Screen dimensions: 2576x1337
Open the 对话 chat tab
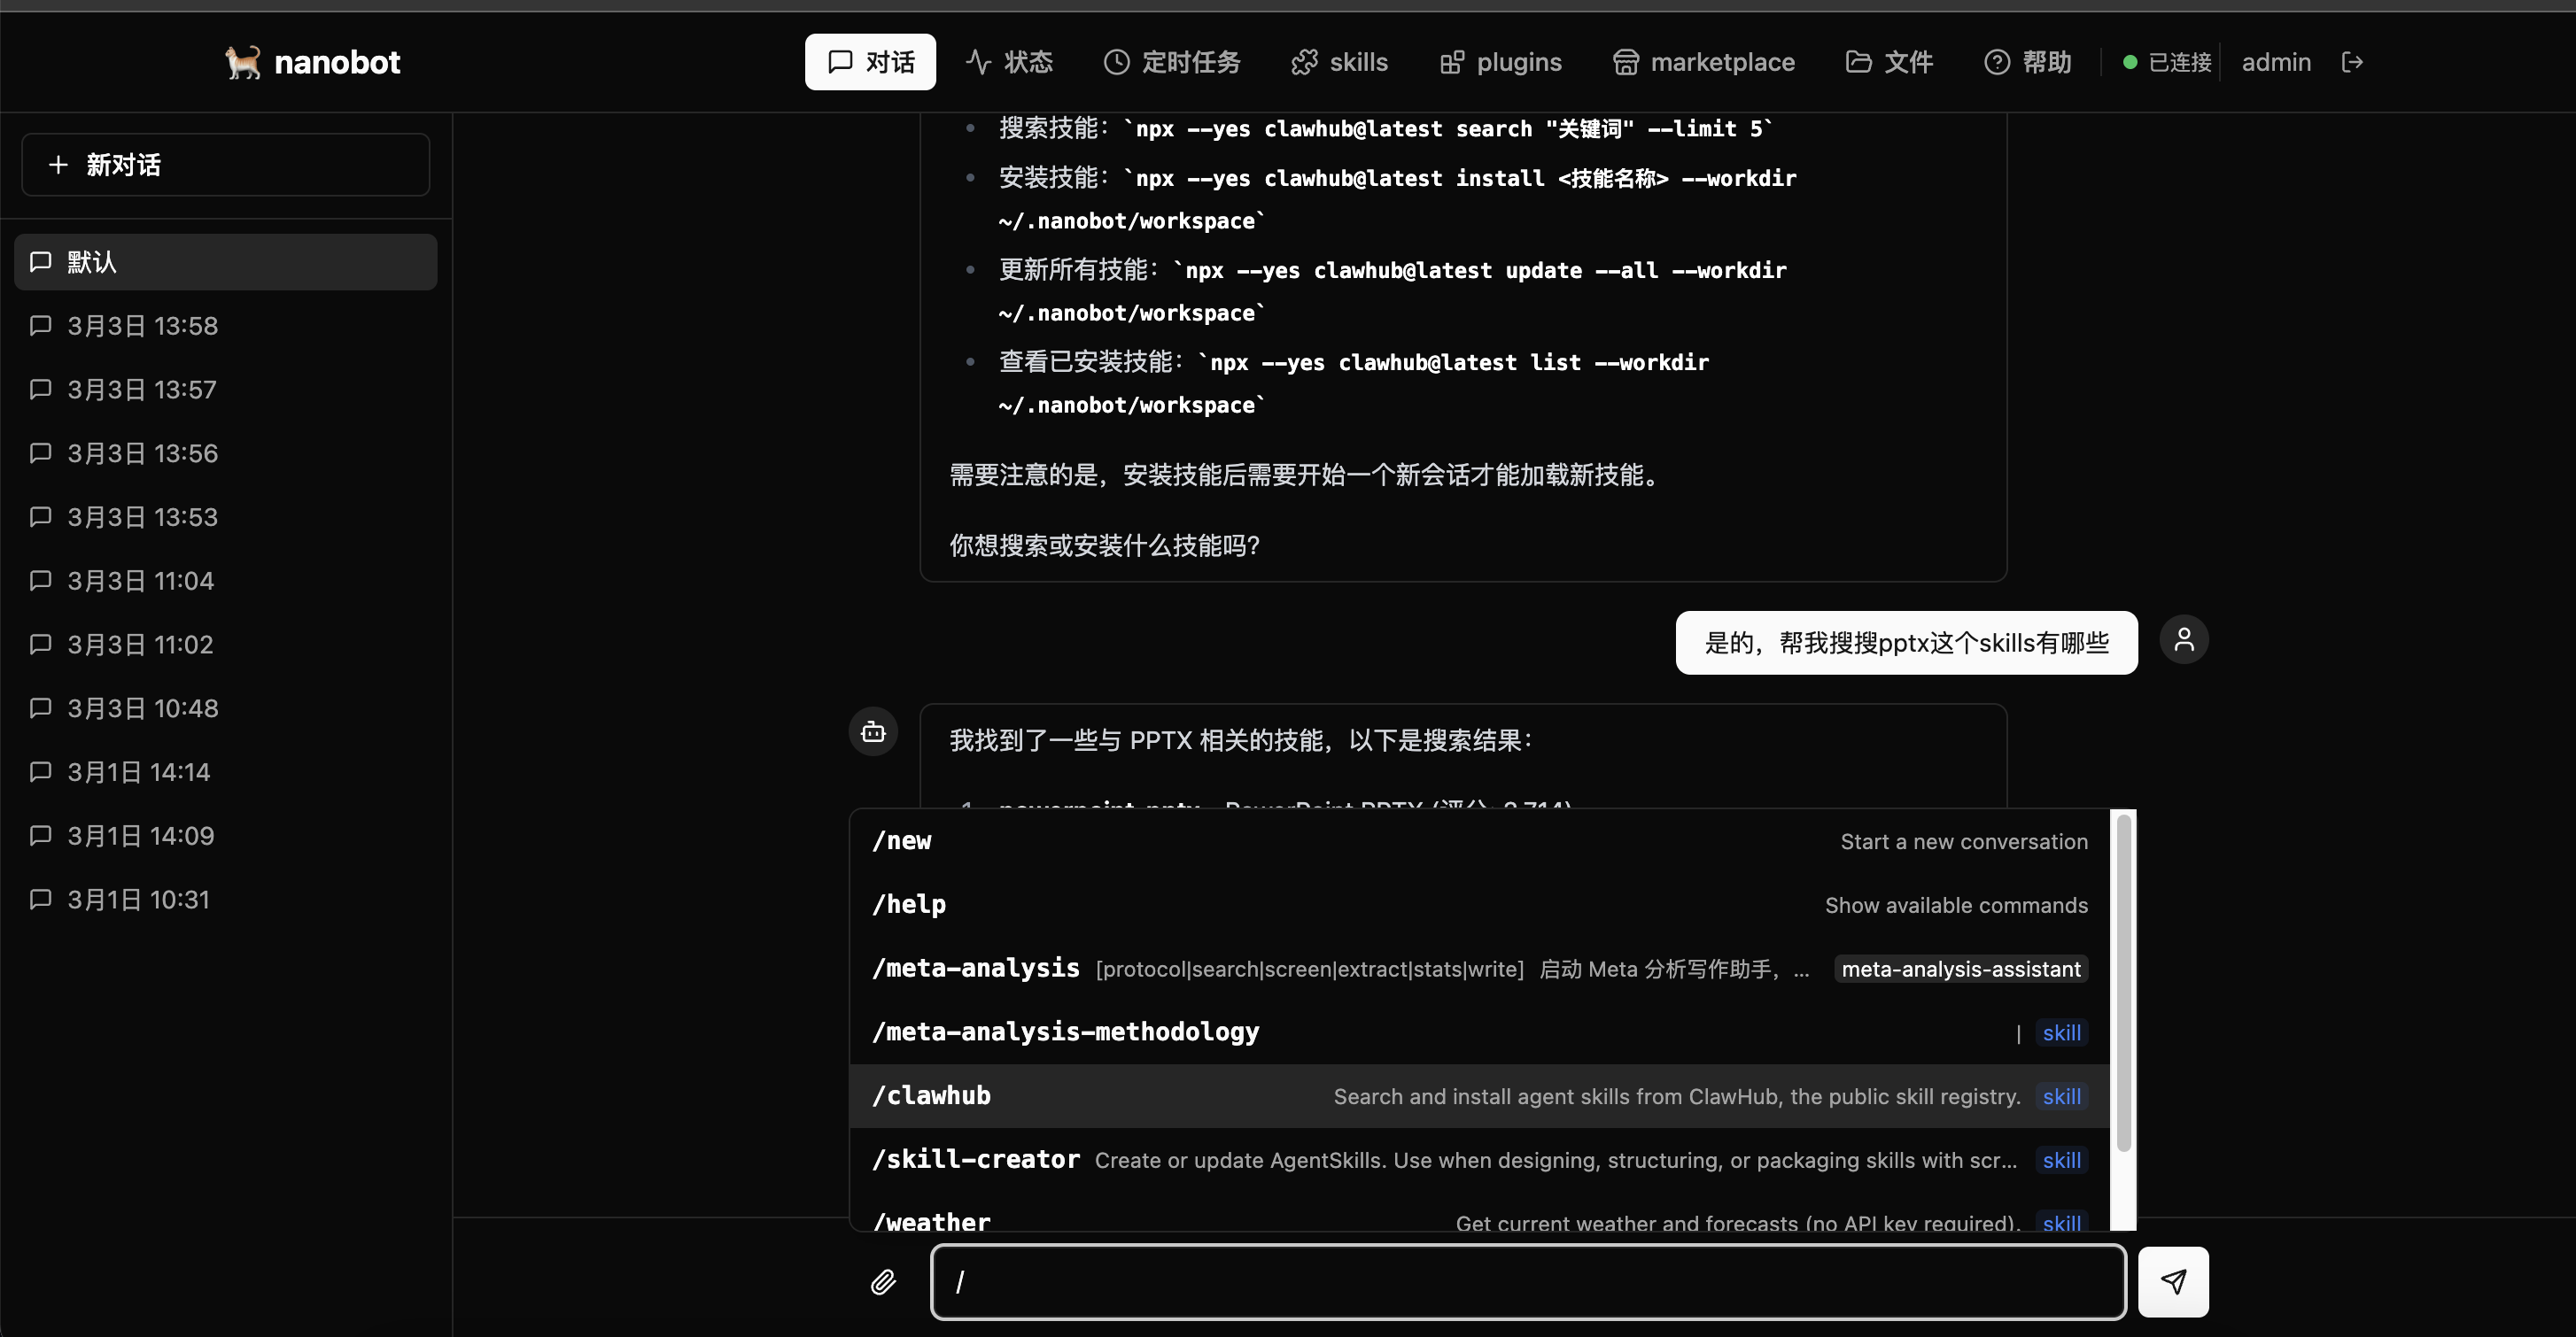(870, 62)
